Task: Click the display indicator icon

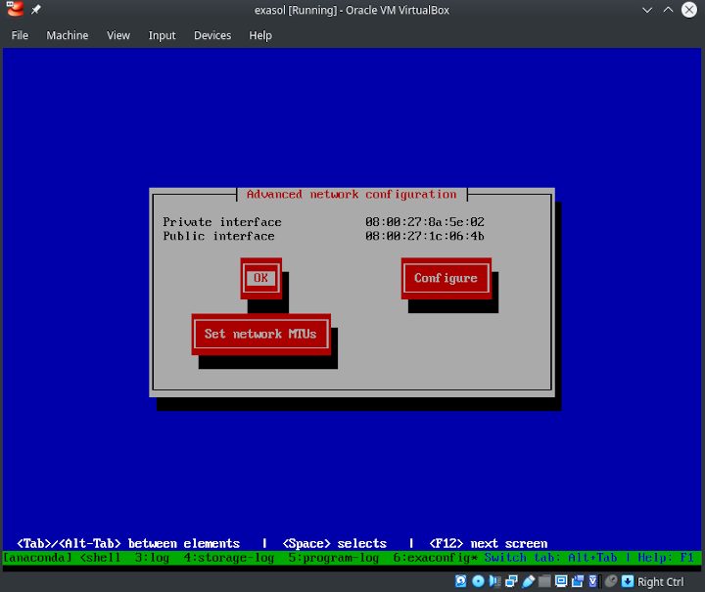Action: [561, 581]
